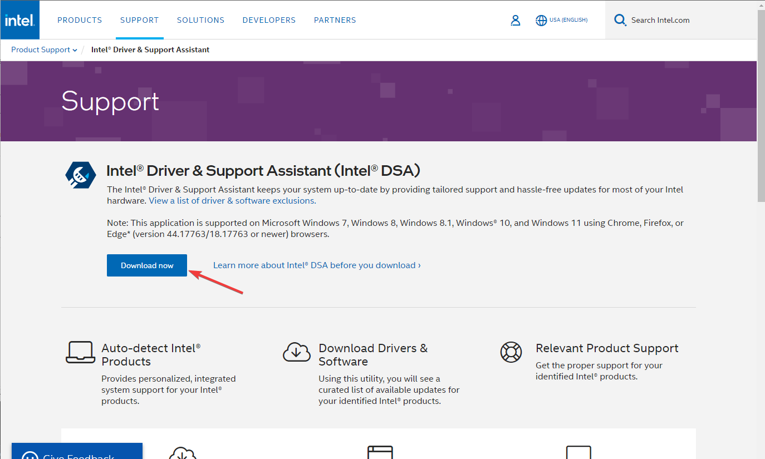
Task: Click the search magnifier icon
Action: 620,21
